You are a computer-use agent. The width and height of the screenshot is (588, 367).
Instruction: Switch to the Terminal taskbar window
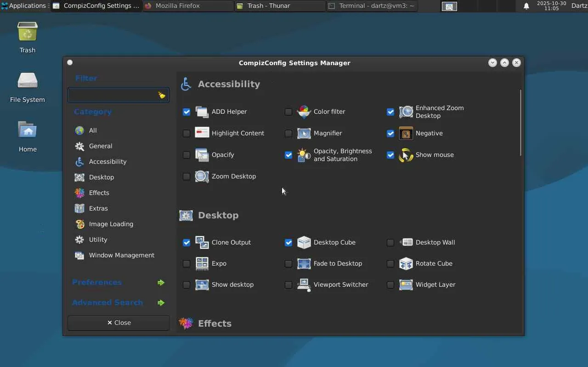coord(372,6)
